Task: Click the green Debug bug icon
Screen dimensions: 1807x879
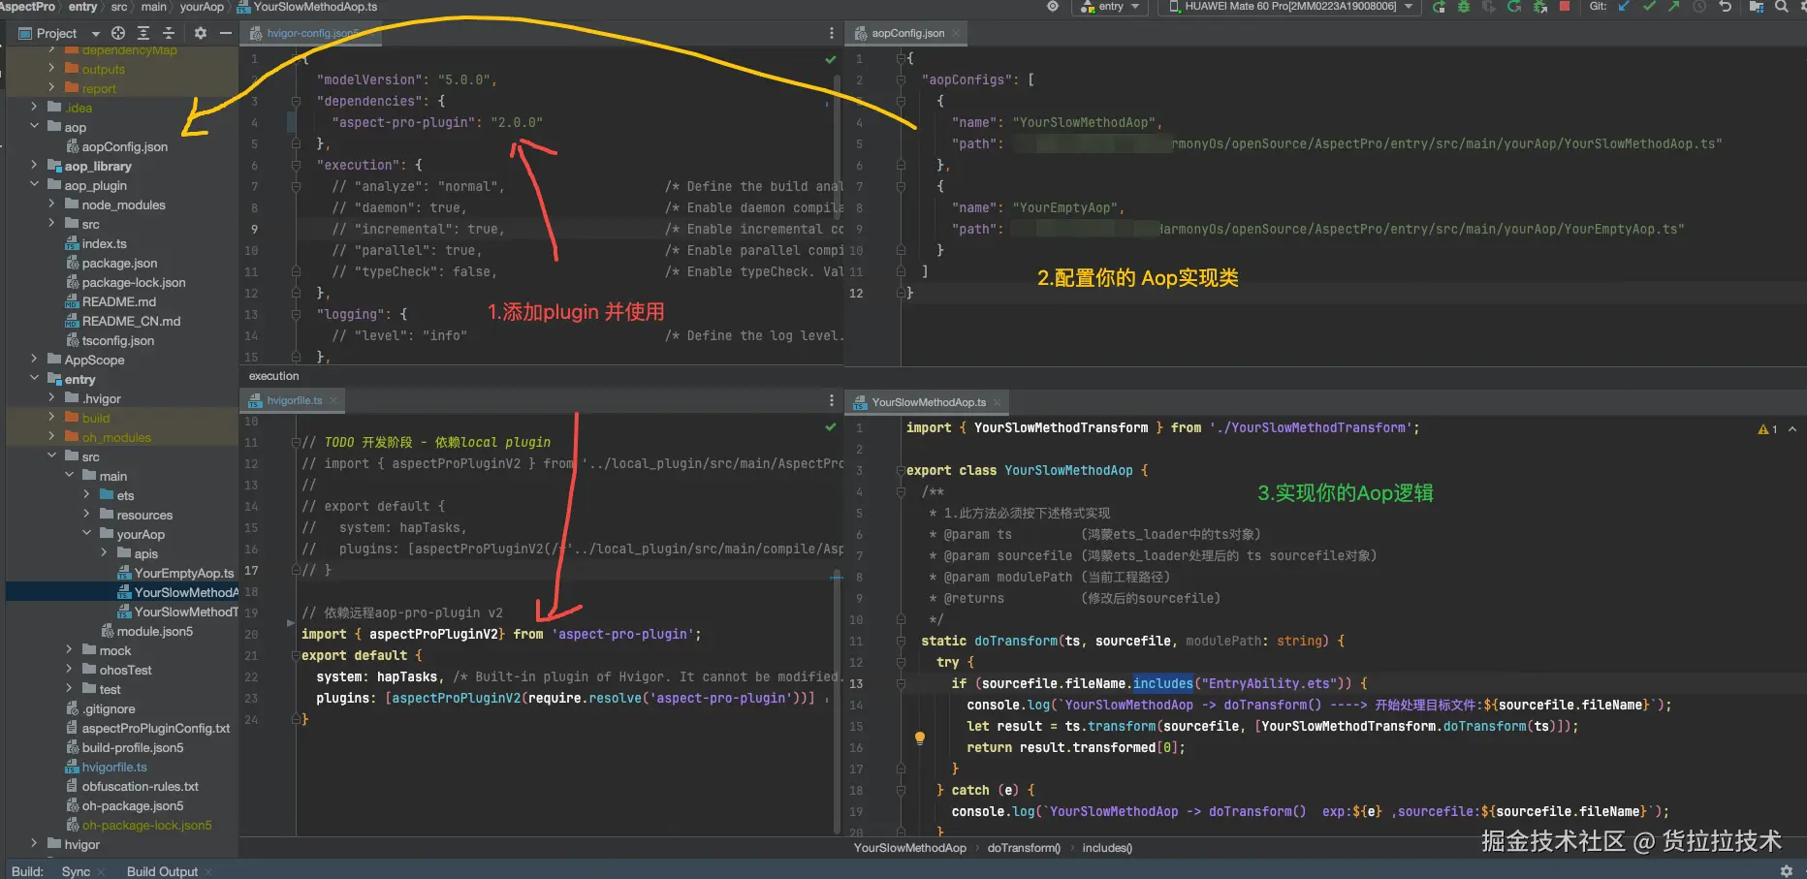Action: coord(1464,7)
